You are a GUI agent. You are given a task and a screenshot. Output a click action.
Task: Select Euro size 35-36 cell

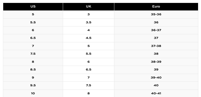coord(156,14)
